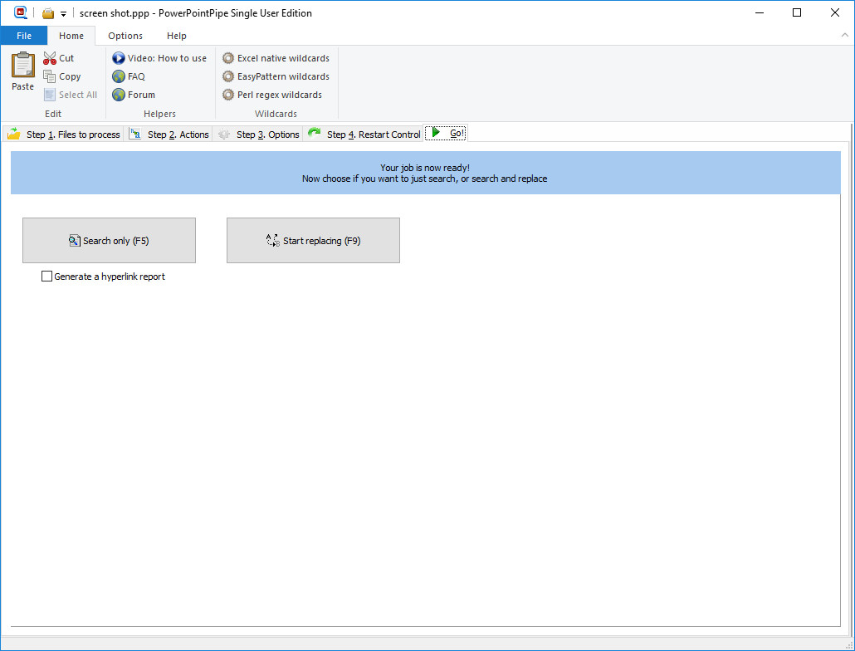Click the Paste clipboard icon

coord(22,66)
